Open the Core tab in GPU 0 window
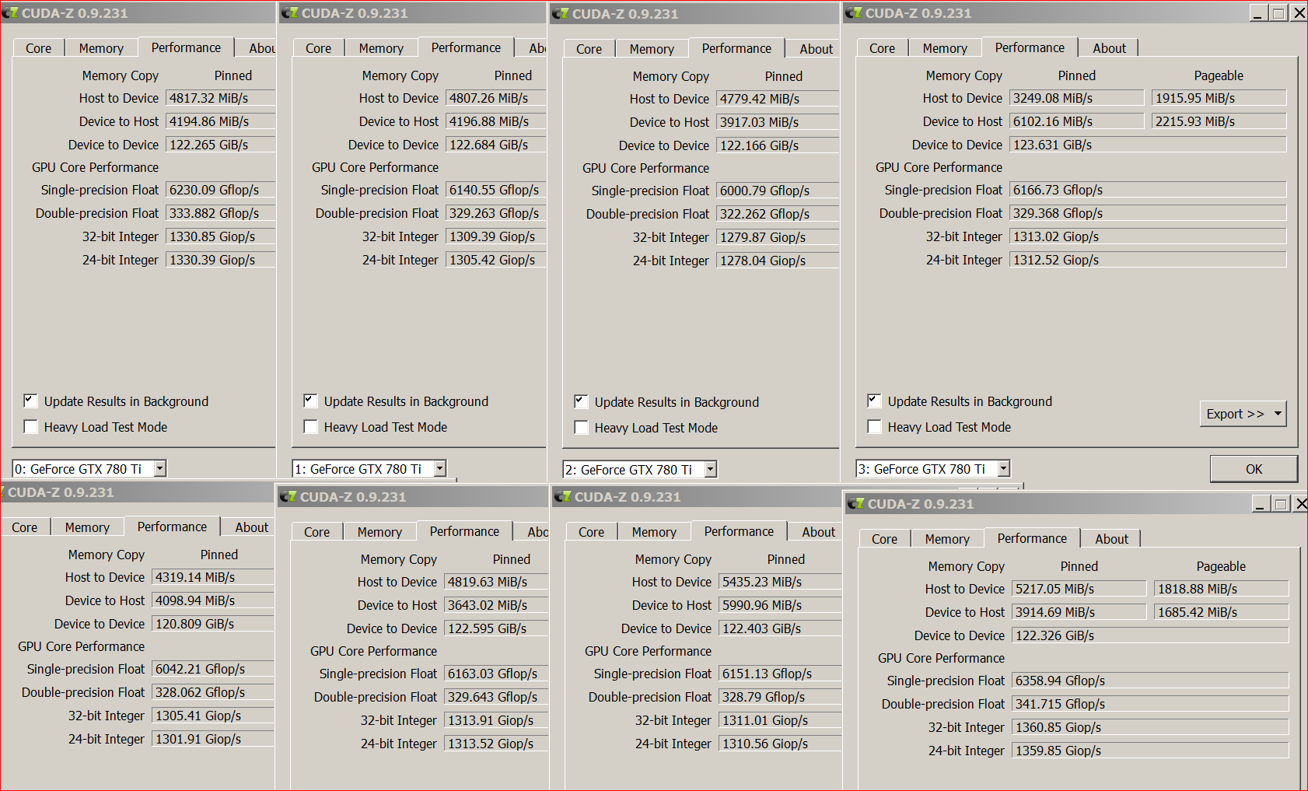Viewport: 1308px width, 791px height. pyautogui.click(x=38, y=48)
